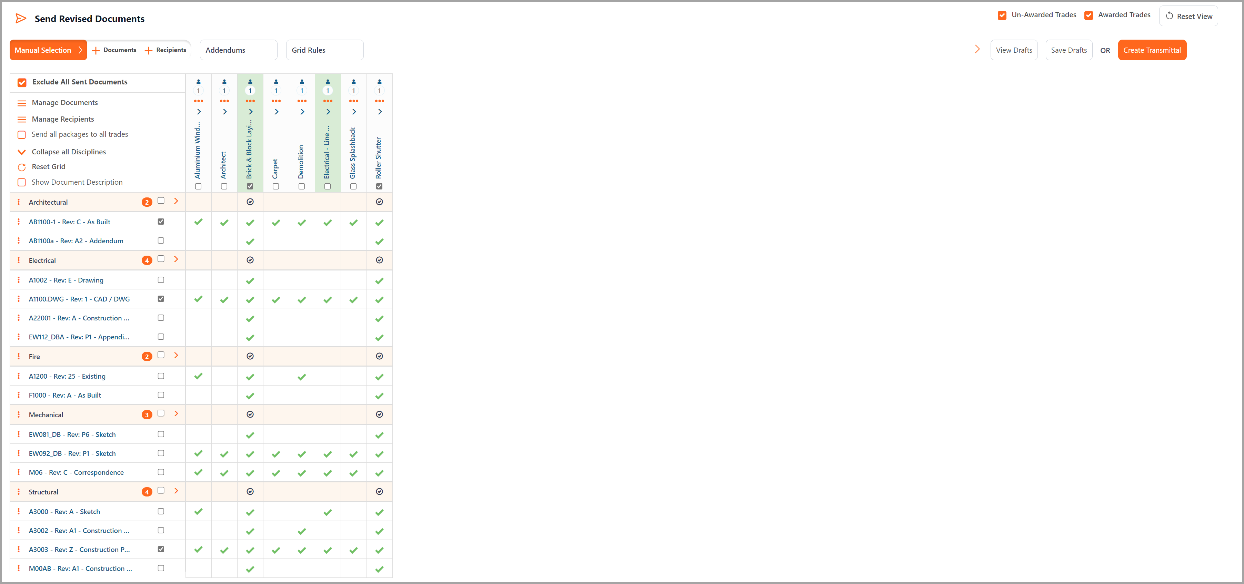Switch to the Addendums tab
Viewport: 1244px width, 584px height.
coord(239,50)
